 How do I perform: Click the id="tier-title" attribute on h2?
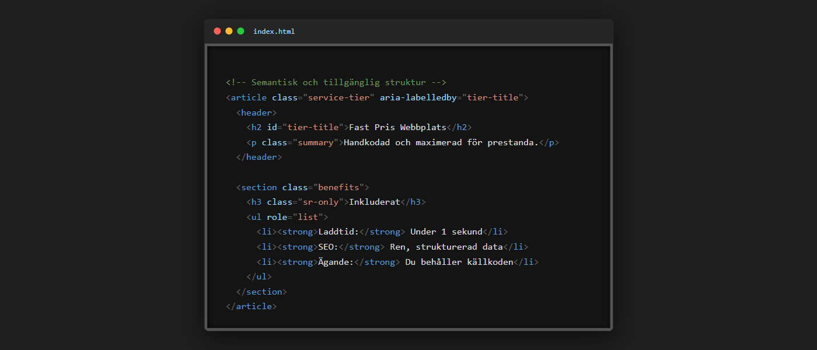click(305, 127)
